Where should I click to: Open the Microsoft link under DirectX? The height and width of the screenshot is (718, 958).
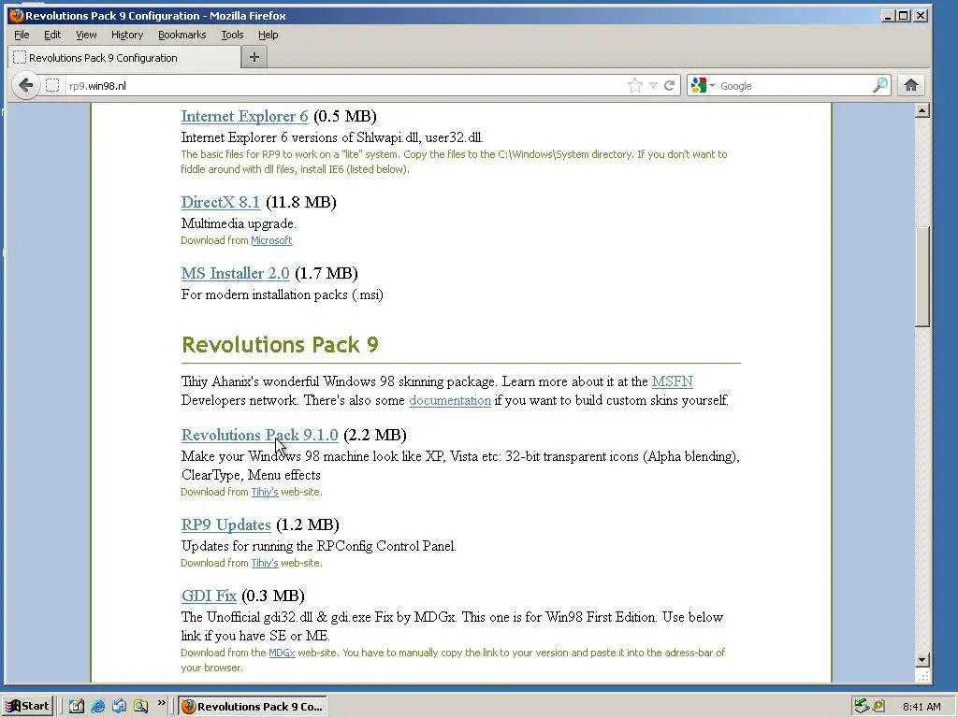(x=271, y=240)
